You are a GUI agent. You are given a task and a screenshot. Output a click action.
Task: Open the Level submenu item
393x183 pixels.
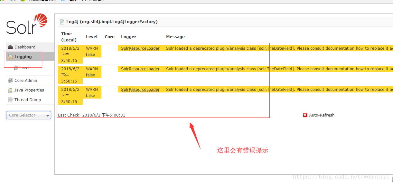point(24,68)
